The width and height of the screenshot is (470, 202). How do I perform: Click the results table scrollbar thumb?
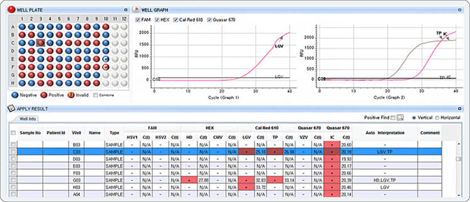[x=459, y=159]
